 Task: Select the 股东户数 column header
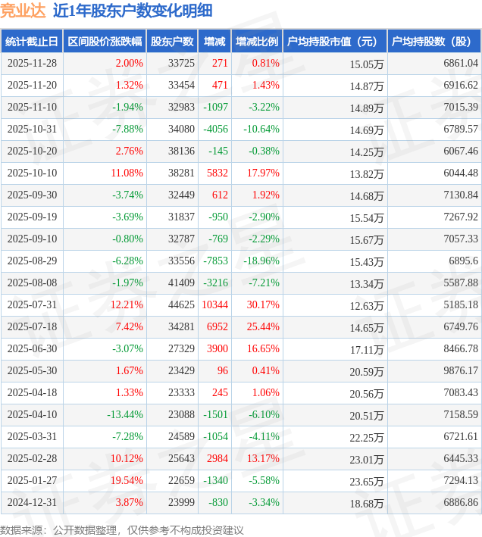(172, 42)
